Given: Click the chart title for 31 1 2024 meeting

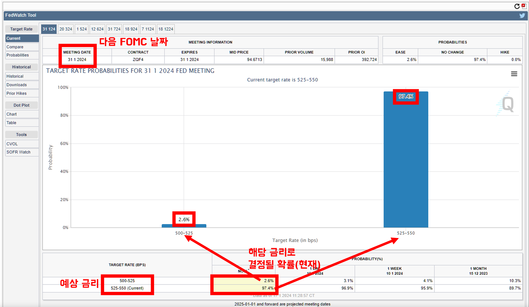Looking at the screenshot, I should 130,71.
